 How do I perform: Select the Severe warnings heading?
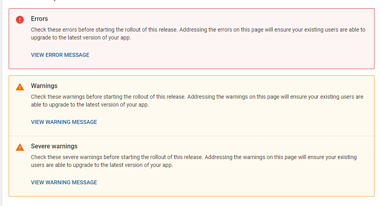[54, 146]
